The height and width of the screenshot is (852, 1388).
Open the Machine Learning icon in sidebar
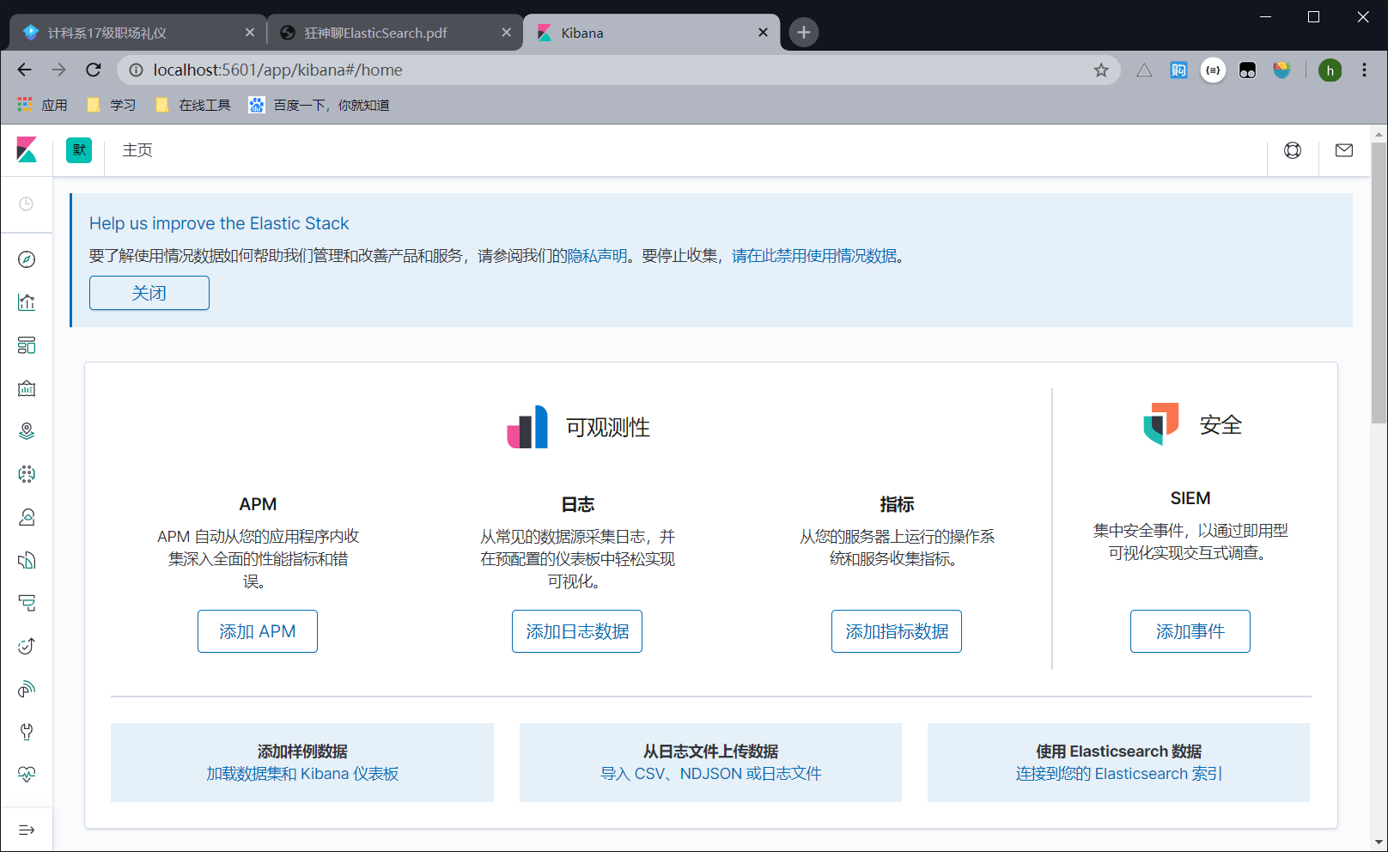point(27,474)
